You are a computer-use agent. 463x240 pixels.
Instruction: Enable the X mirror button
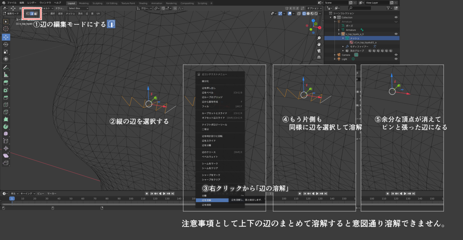[291, 8]
